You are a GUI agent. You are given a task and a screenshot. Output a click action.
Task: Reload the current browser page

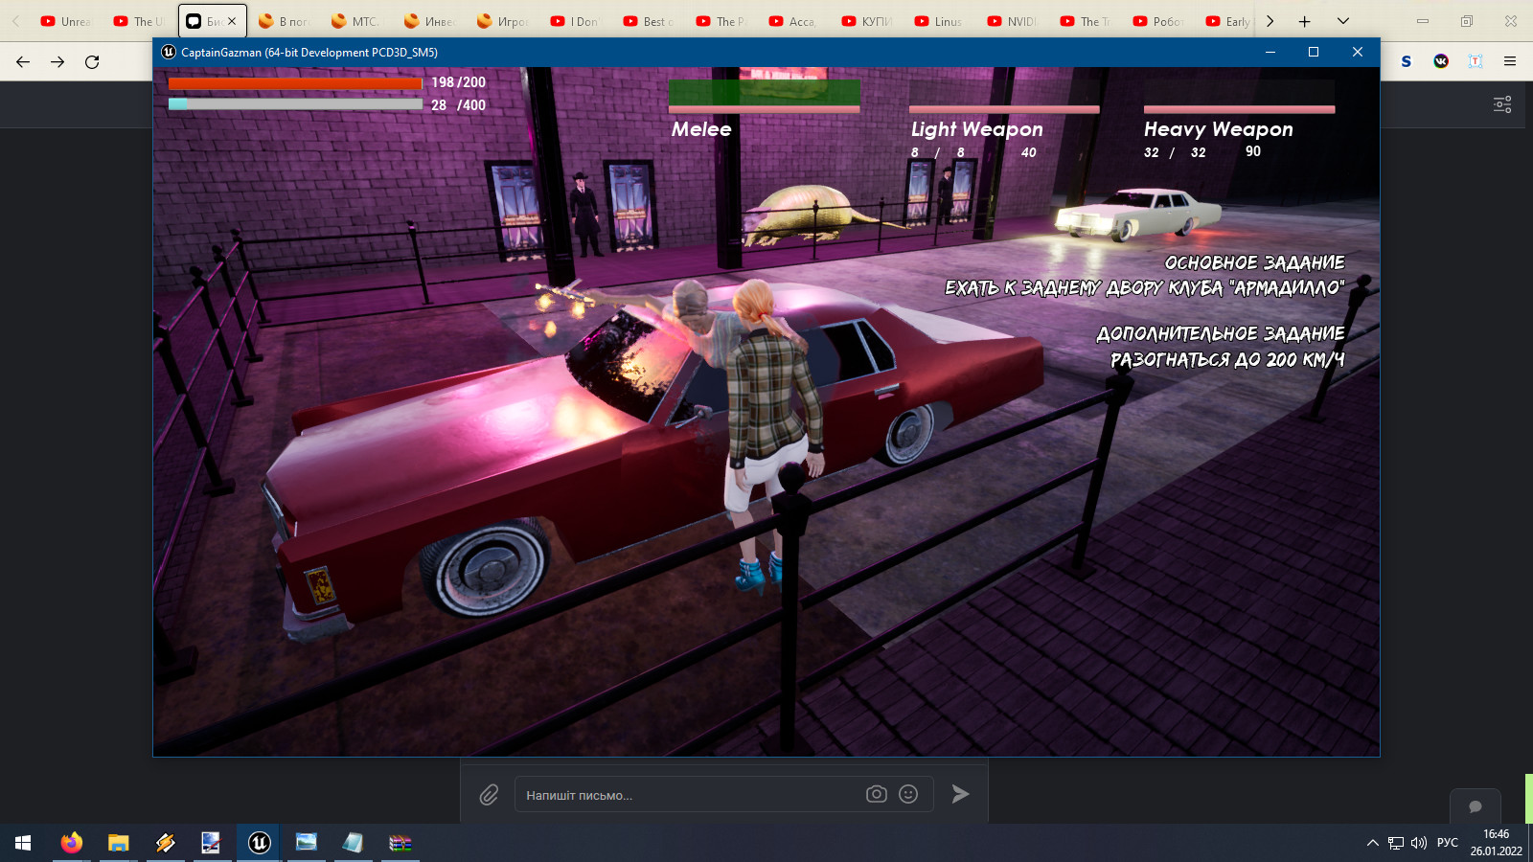(92, 62)
